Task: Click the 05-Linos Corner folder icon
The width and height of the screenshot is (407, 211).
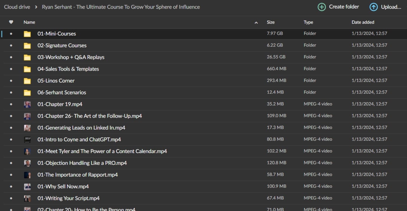Action: (27, 81)
